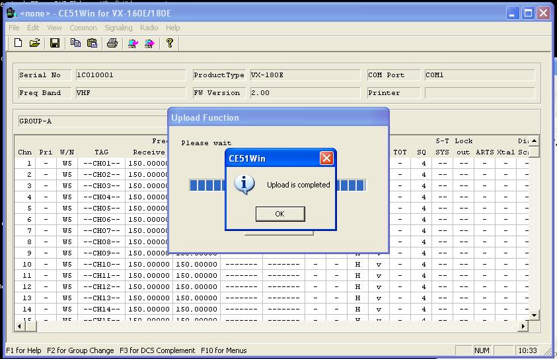This screenshot has height=359, width=557.
Task: Click the Paste clipboard toolbar icon
Action: click(x=92, y=43)
